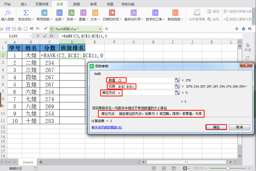Open the AutoSum sigma function
This screenshot has height=171, width=256.
point(26,13)
